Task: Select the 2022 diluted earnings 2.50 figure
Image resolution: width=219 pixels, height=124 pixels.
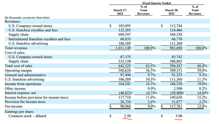Action: tap(127, 116)
